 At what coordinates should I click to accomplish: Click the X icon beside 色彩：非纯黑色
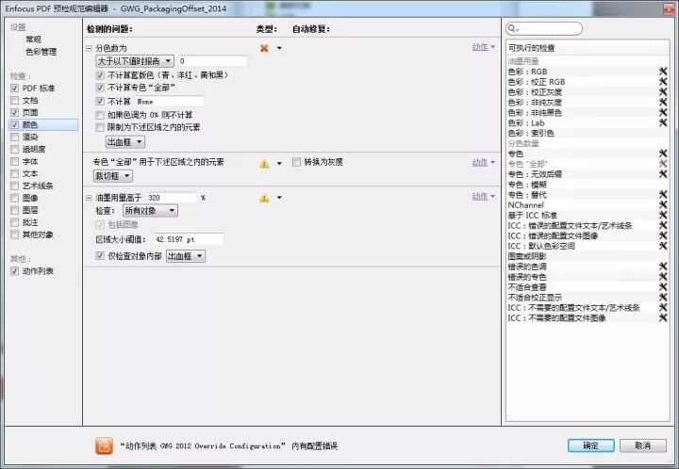[663, 112]
